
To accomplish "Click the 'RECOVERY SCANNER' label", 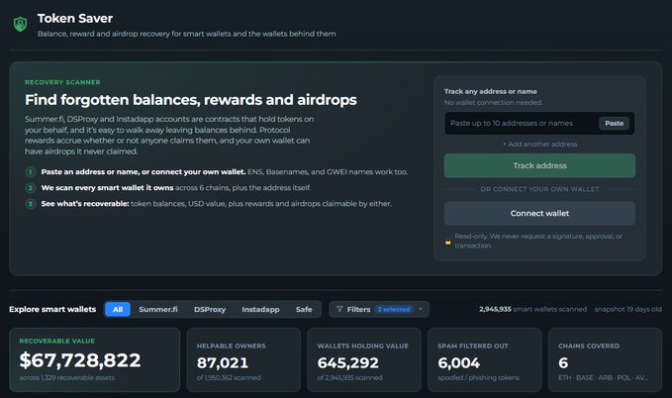I will [x=62, y=82].
